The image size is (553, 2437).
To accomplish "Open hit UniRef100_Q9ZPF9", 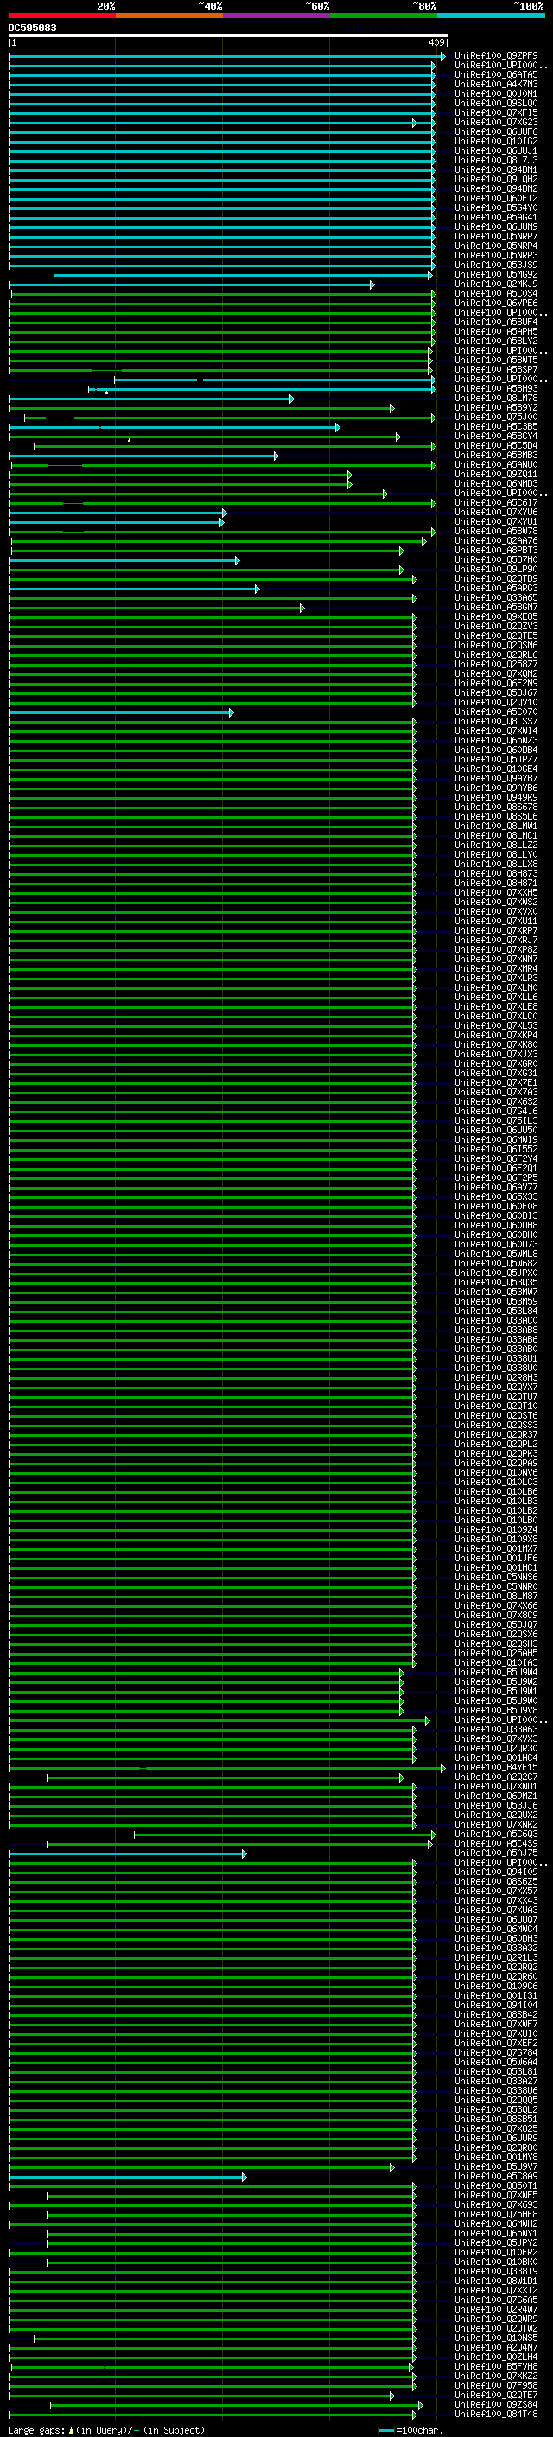I will (495, 56).
